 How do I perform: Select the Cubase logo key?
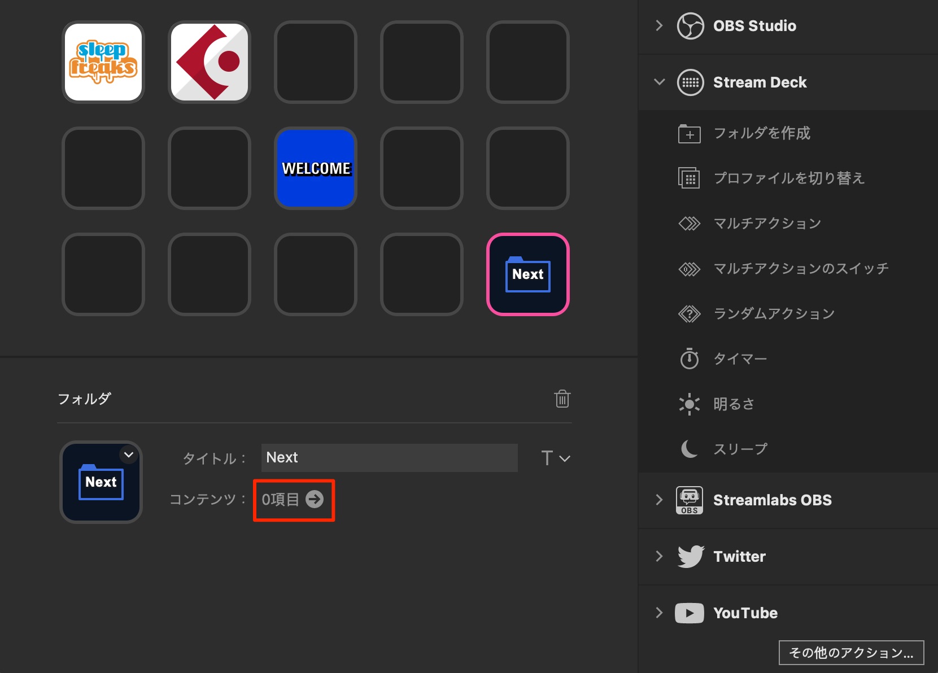pos(210,62)
